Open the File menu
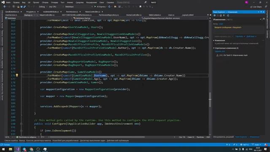 (x=8, y=3)
